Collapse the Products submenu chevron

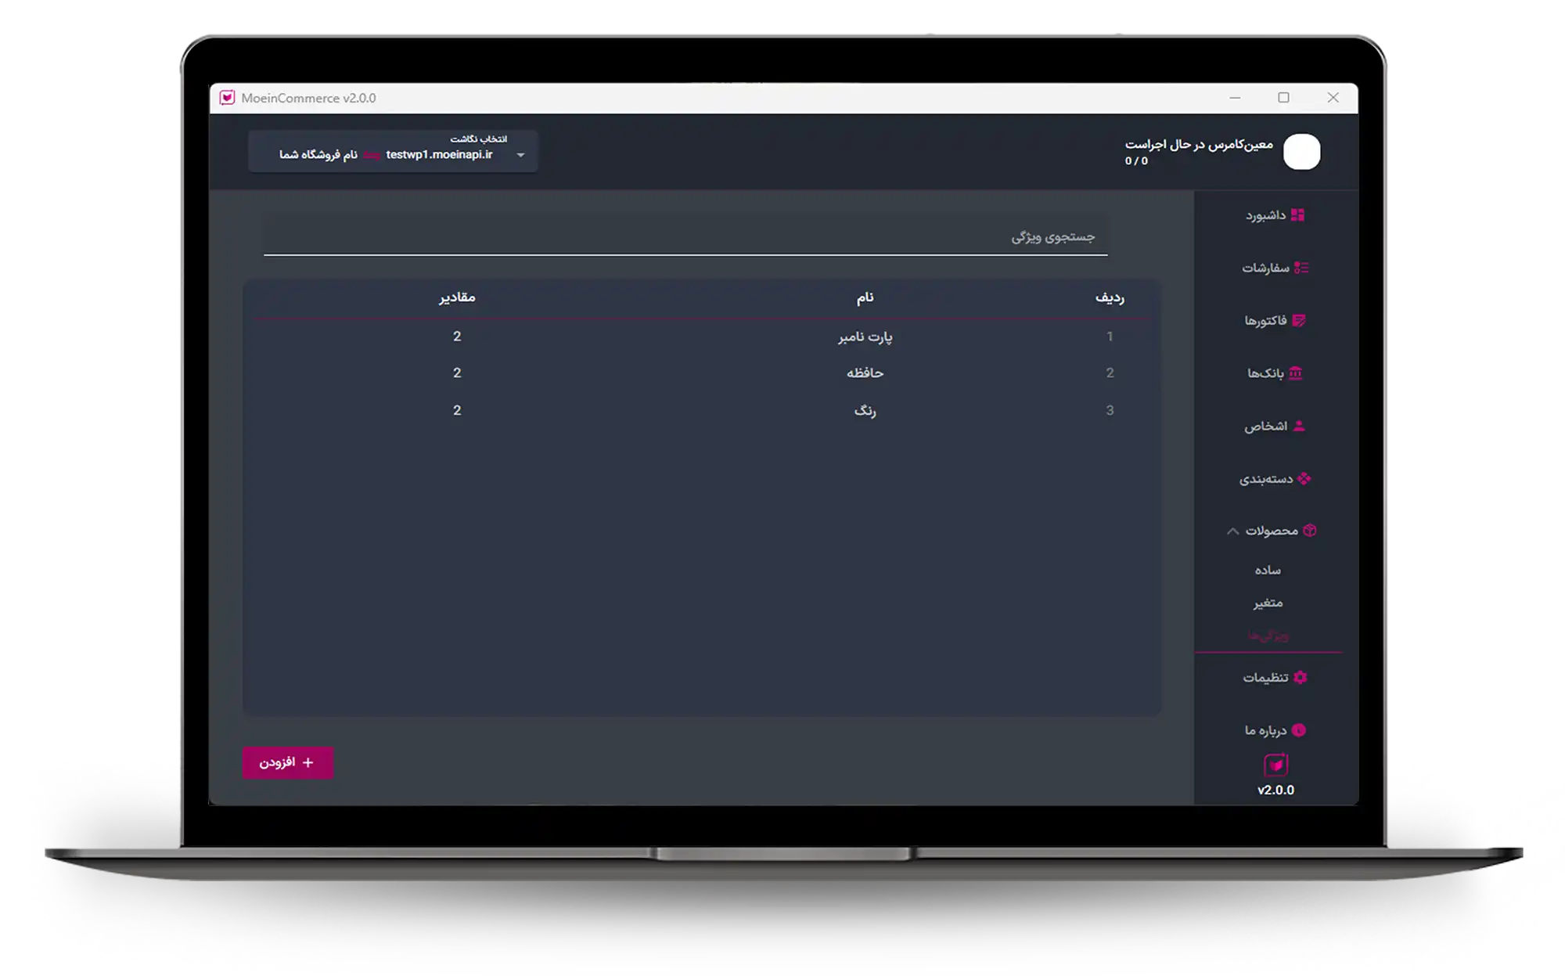1232,531
